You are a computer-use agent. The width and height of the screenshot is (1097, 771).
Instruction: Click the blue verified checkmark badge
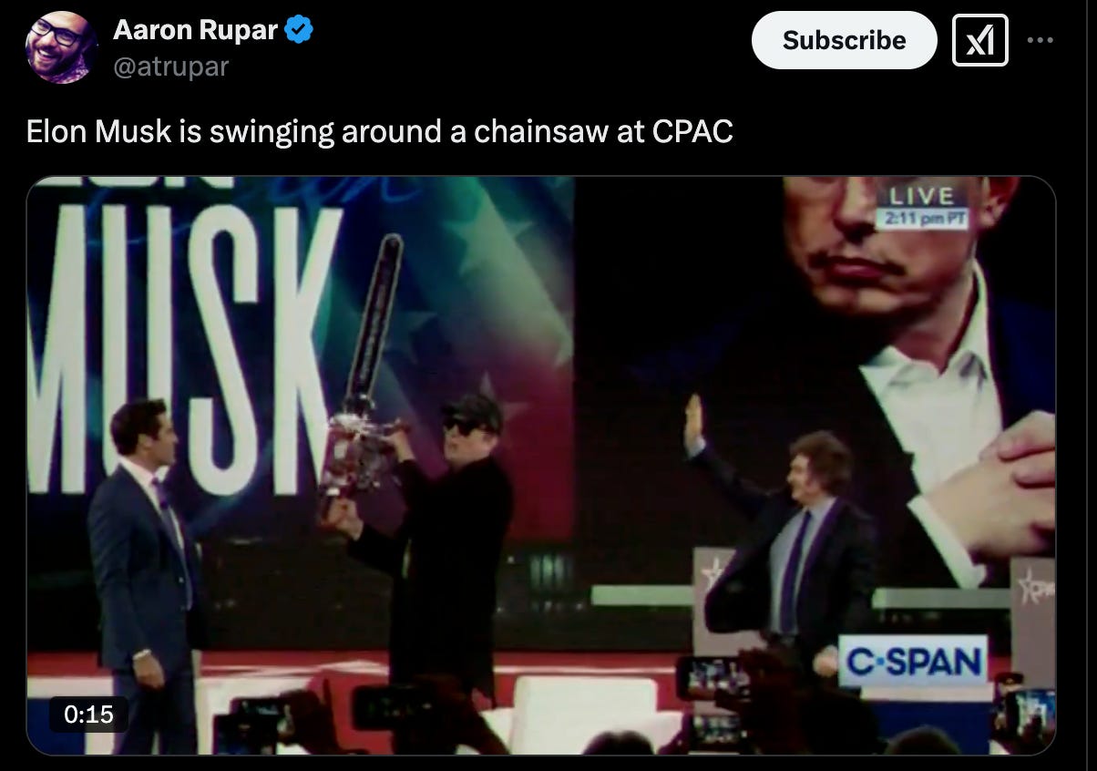click(299, 30)
